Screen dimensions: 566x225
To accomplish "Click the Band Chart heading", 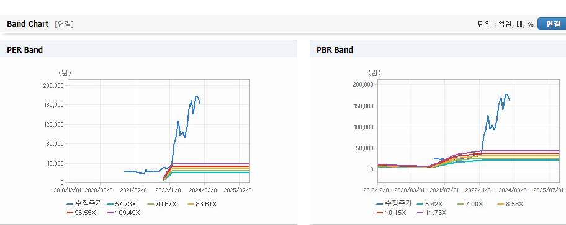I will pyautogui.click(x=27, y=24).
